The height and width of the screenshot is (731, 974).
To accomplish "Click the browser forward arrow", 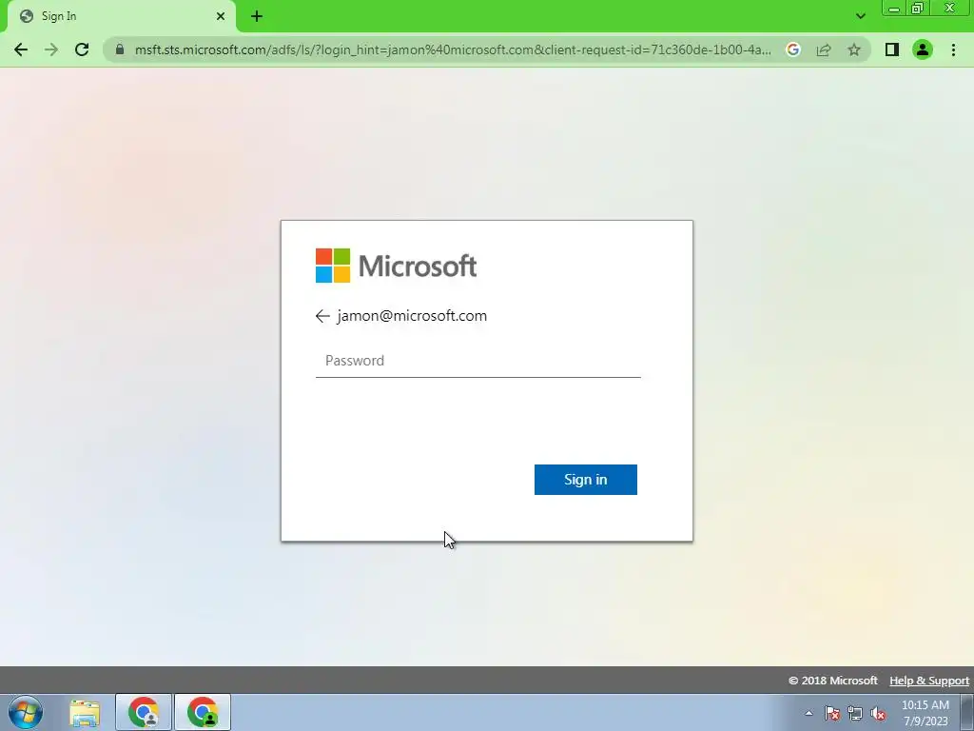I will tap(51, 49).
